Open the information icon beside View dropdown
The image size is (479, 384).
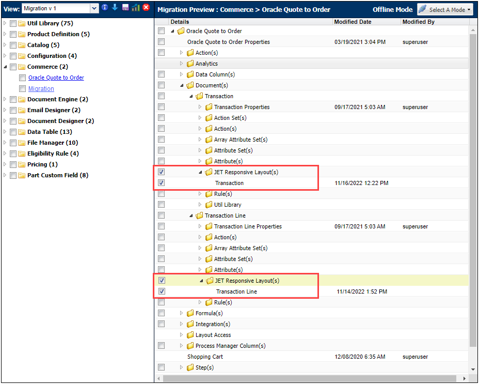(105, 9)
